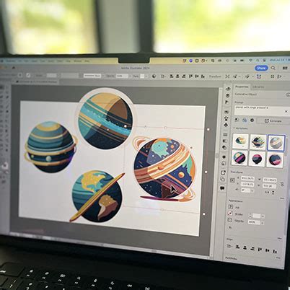Open the search magnifier icon beside Share
290x290 pixels.
273,68
